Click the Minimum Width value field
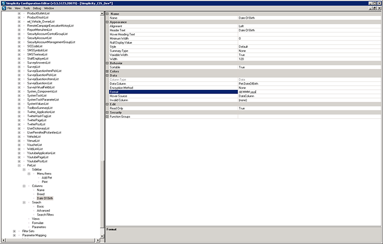Screen dimensions: 383x244 pos(309,39)
